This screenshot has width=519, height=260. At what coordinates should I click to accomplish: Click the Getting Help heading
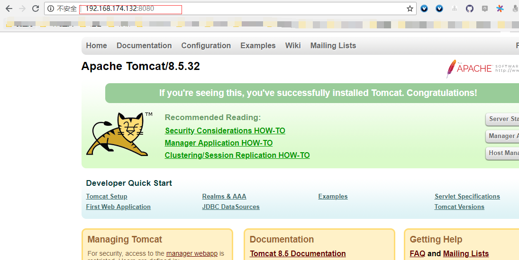[x=436, y=239]
